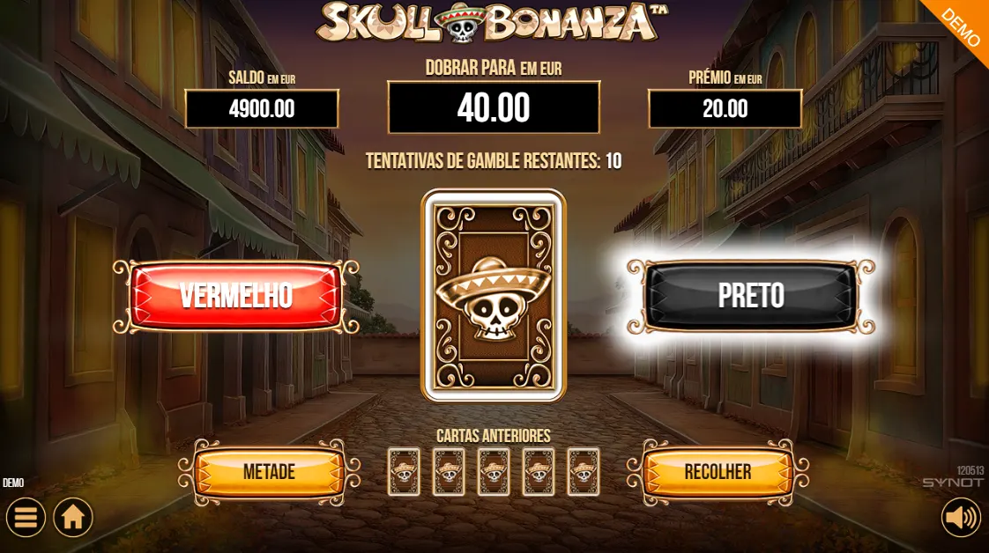Select the first previous card thumbnail
The height and width of the screenshot is (553, 989).
pyautogui.click(x=404, y=472)
